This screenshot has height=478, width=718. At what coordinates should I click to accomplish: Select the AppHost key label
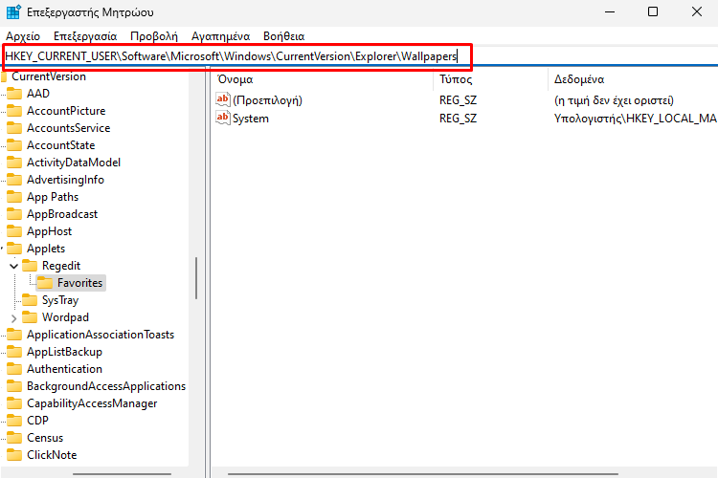pyautogui.click(x=49, y=231)
